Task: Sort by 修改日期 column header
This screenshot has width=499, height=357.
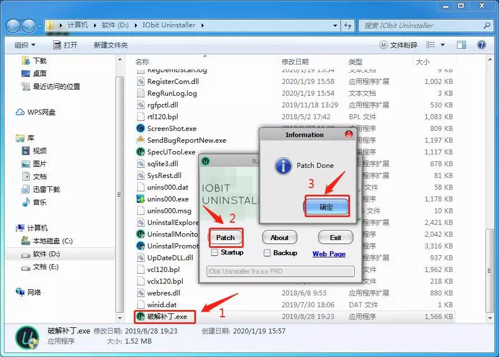Action: pos(295,62)
